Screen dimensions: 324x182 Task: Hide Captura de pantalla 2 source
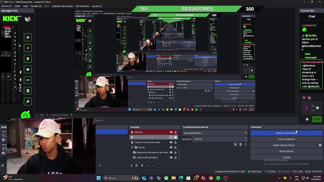[x=171, y=157]
